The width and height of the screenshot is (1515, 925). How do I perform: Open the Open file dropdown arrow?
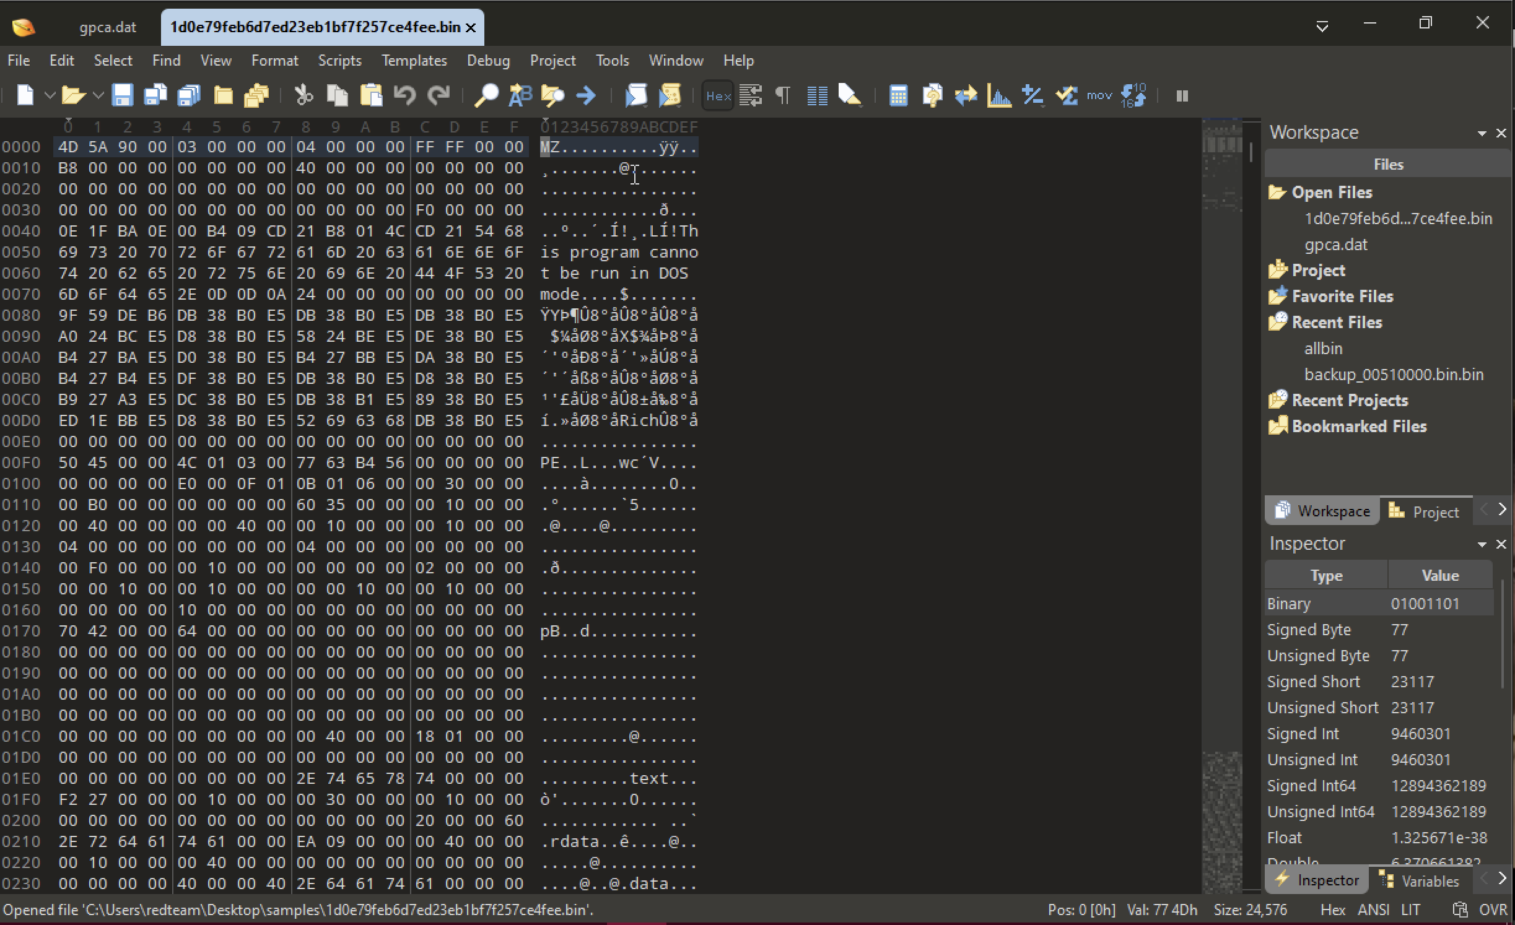[x=98, y=96]
